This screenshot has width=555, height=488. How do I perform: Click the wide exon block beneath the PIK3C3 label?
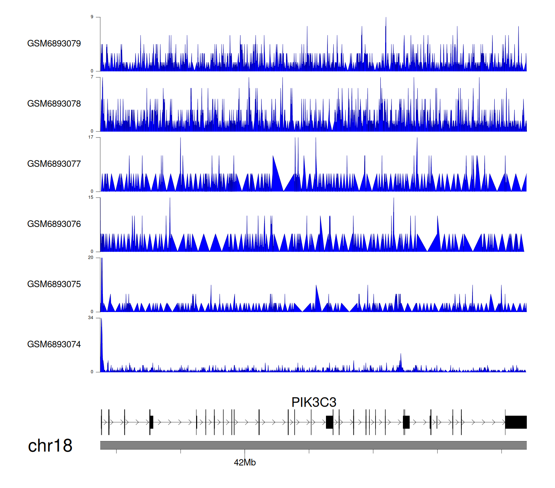pyautogui.click(x=329, y=422)
